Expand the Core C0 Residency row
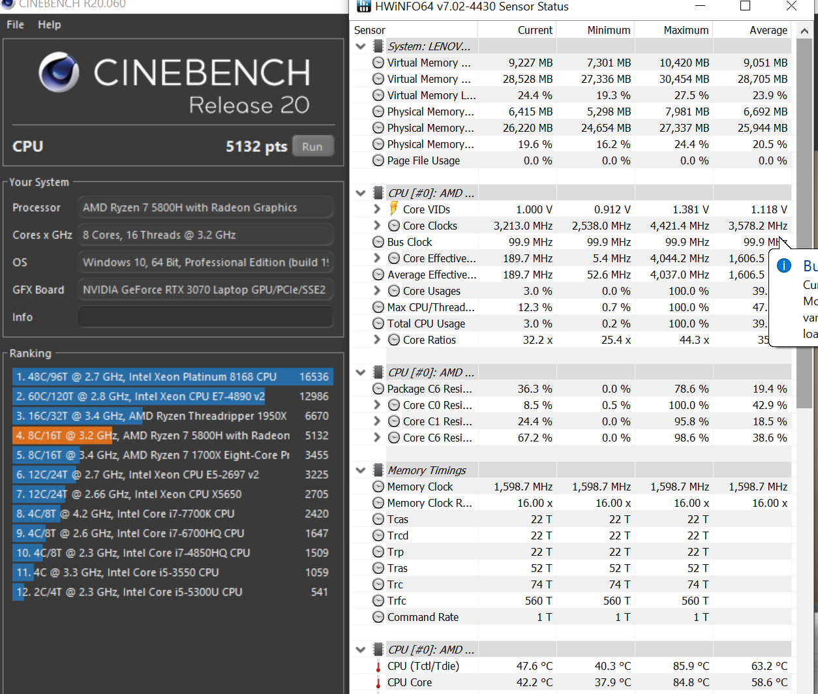This screenshot has width=818, height=694. [377, 405]
